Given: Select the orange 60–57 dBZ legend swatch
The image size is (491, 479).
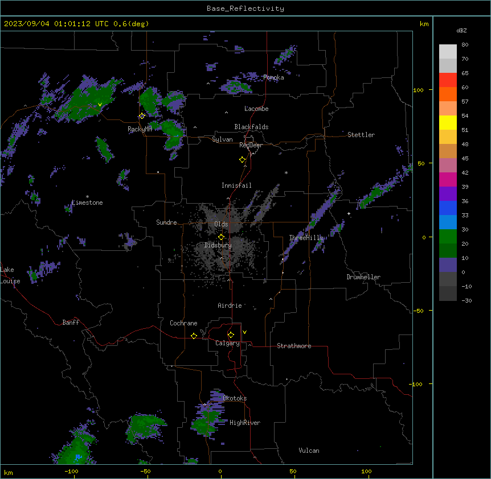Looking at the screenshot, I should point(448,94).
